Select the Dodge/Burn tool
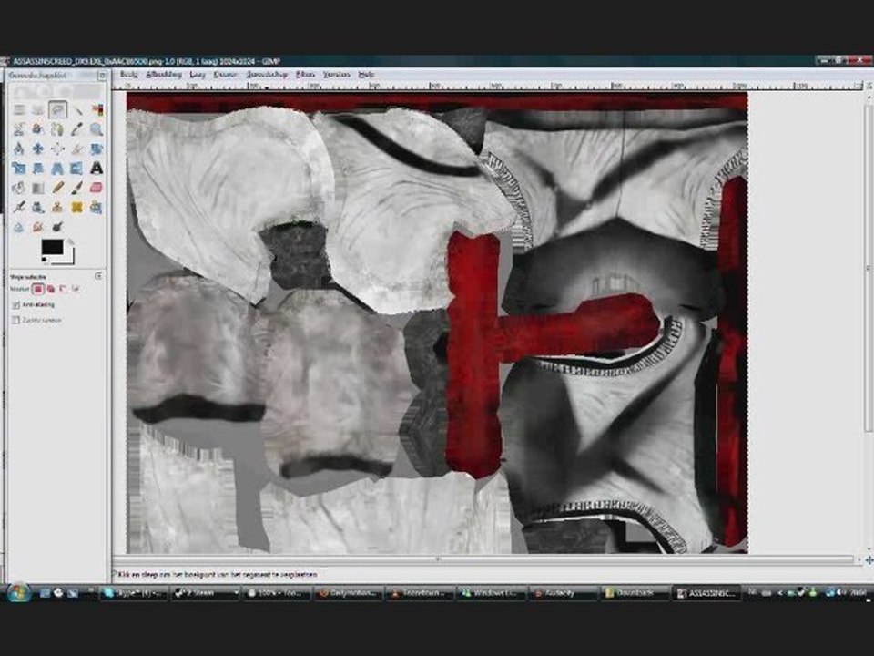 [x=57, y=227]
